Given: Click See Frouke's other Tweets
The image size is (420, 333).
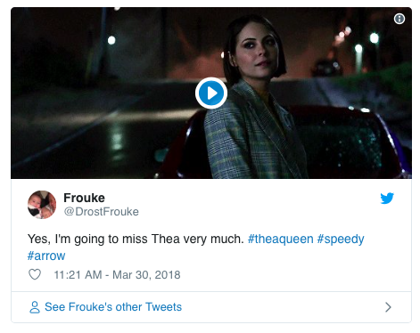Looking at the screenshot, I should point(113,307).
